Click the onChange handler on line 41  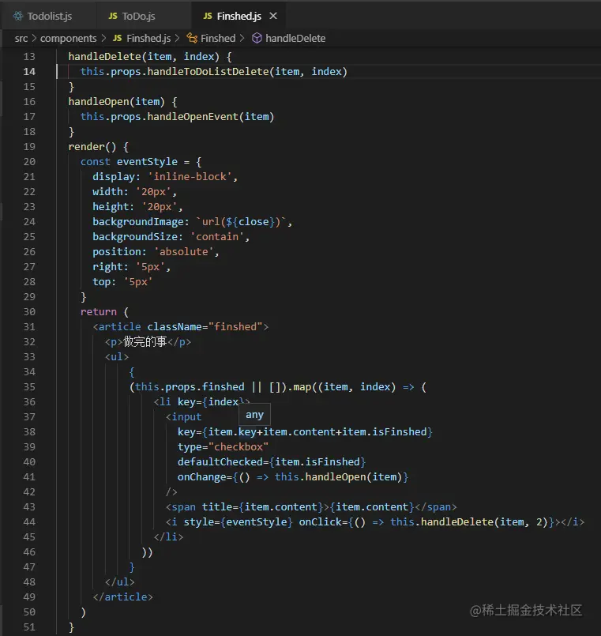293,477
